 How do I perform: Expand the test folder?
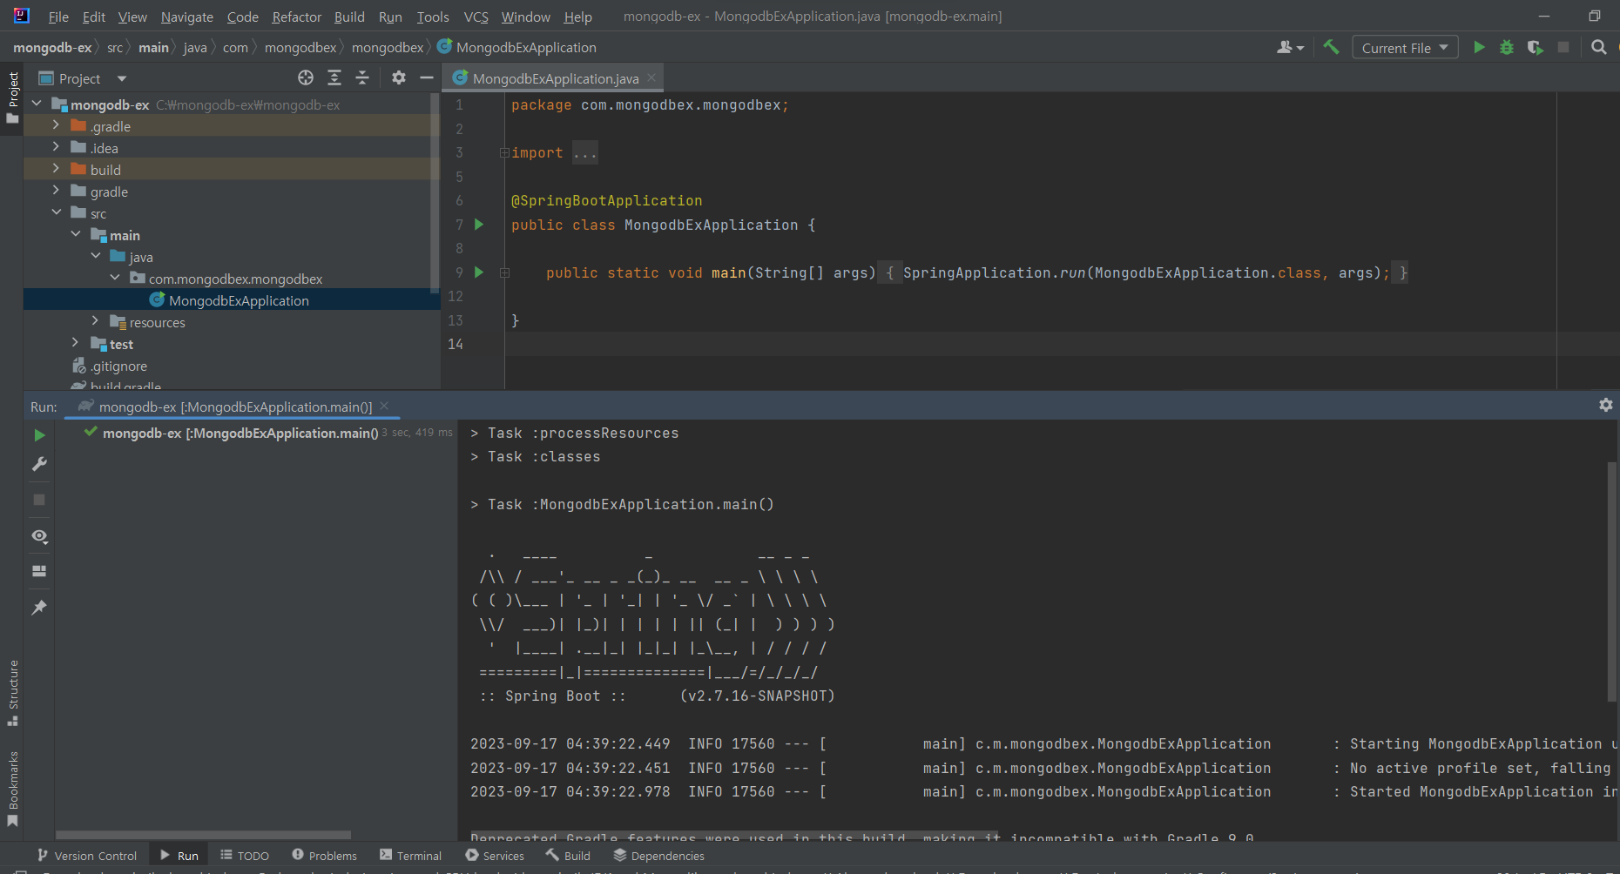tap(76, 344)
